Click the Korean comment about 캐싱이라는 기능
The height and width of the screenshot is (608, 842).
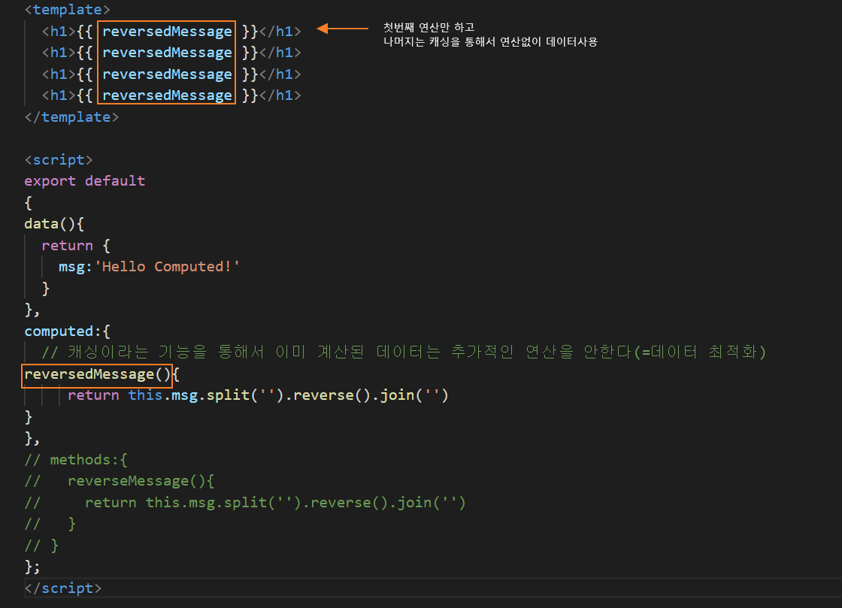(x=404, y=352)
